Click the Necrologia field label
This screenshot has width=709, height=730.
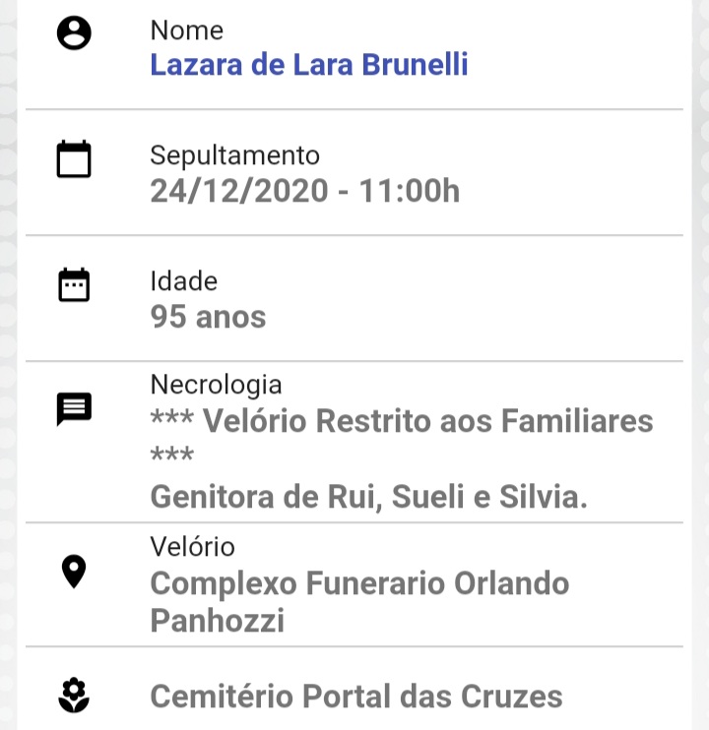coord(216,385)
